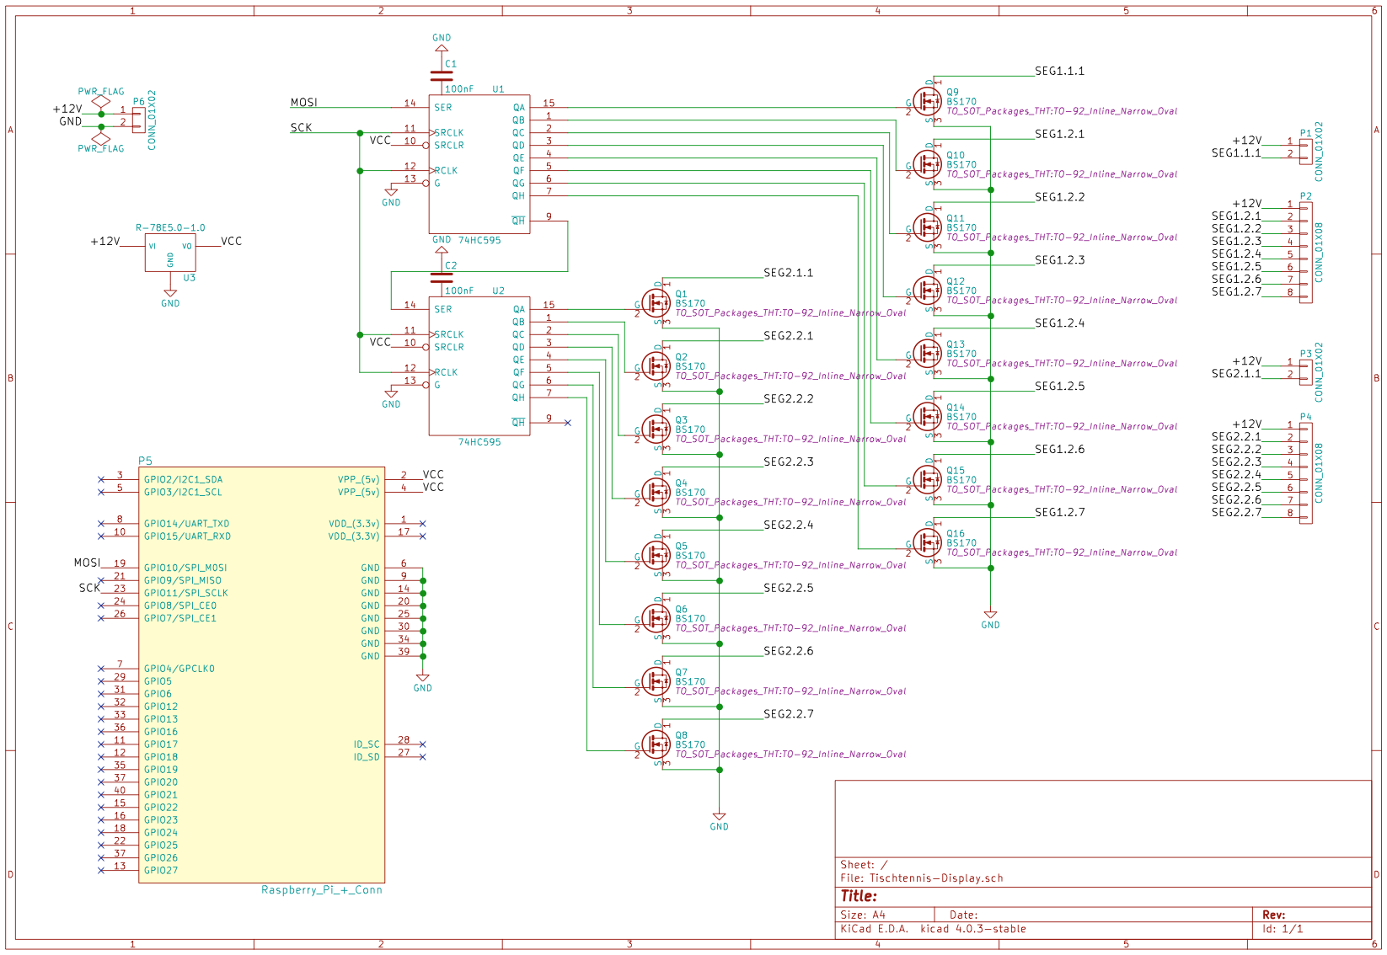Select the U1 74HC595 shift register body
Viewport: 1387px width, 955px height.
(479, 164)
